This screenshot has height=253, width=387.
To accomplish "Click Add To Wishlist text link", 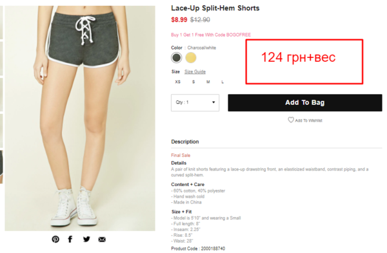I will tap(308, 120).
